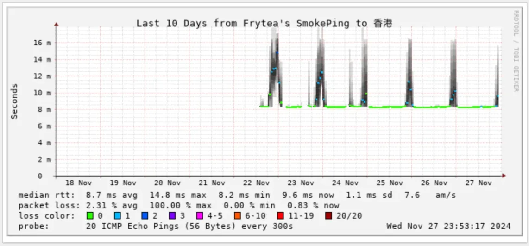Click the timestamp 'Wed Nov 27 23:53:17 2024'
The height and width of the screenshot is (246, 529).
point(448,227)
